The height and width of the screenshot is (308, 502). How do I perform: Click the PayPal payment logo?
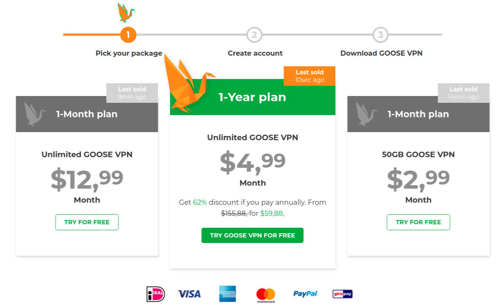(305, 294)
